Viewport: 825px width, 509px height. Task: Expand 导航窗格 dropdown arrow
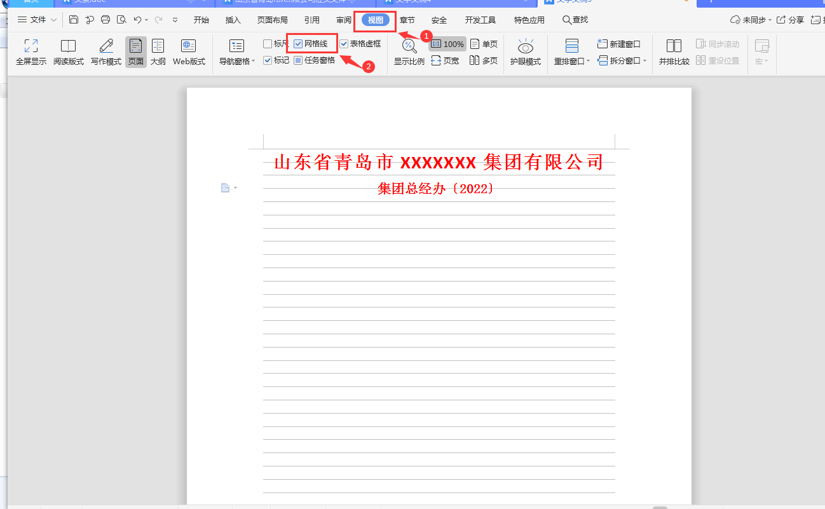(253, 62)
